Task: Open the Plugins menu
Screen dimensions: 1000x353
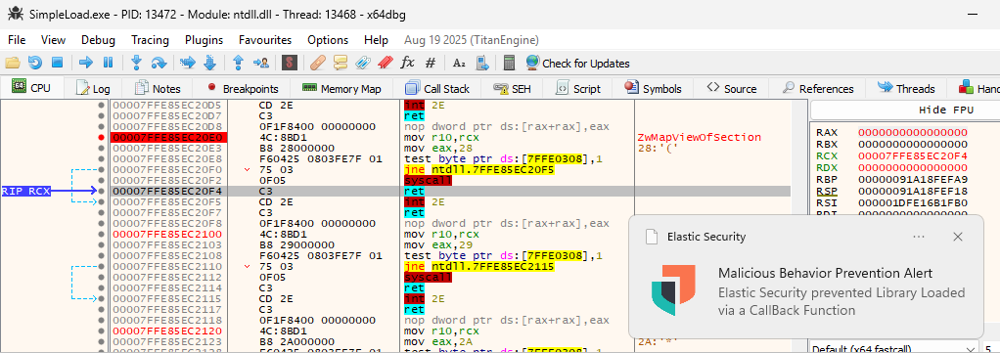Action: (205, 40)
